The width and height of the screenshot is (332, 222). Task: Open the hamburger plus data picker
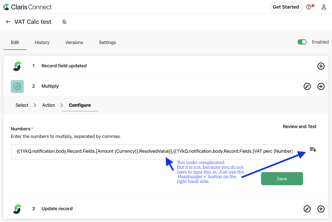[x=313, y=150]
